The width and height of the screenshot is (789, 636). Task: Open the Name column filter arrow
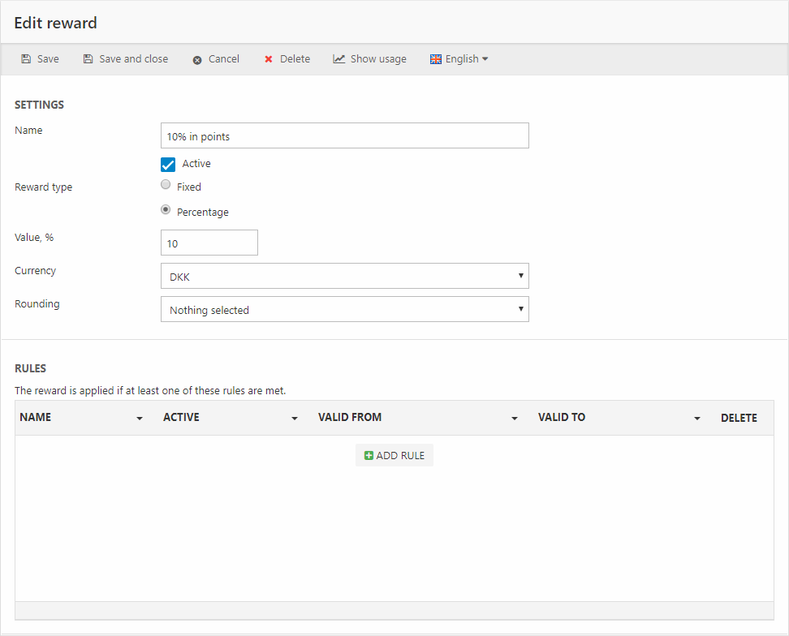pyautogui.click(x=140, y=419)
